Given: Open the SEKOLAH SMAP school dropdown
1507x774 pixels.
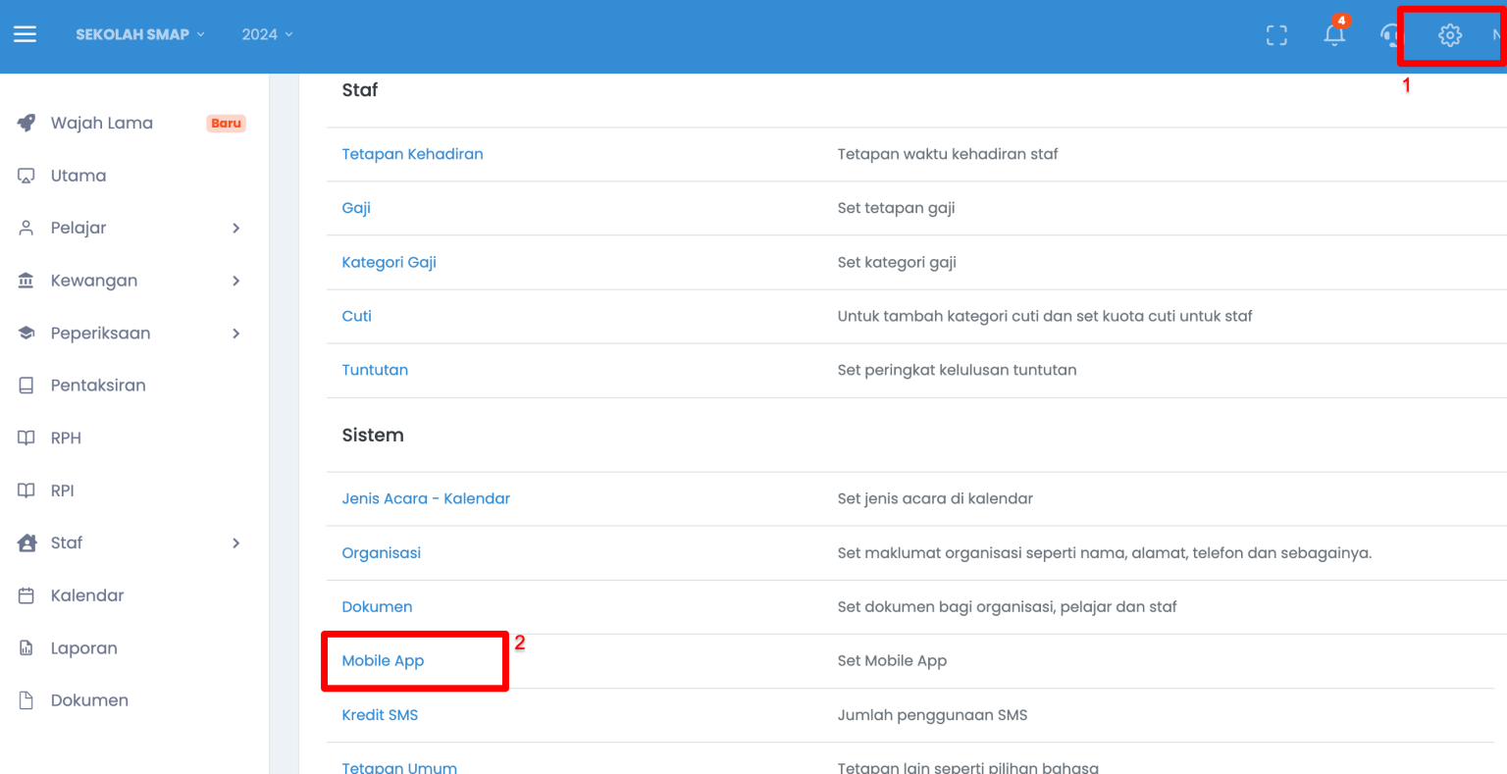Looking at the screenshot, I should (x=140, y=34).
